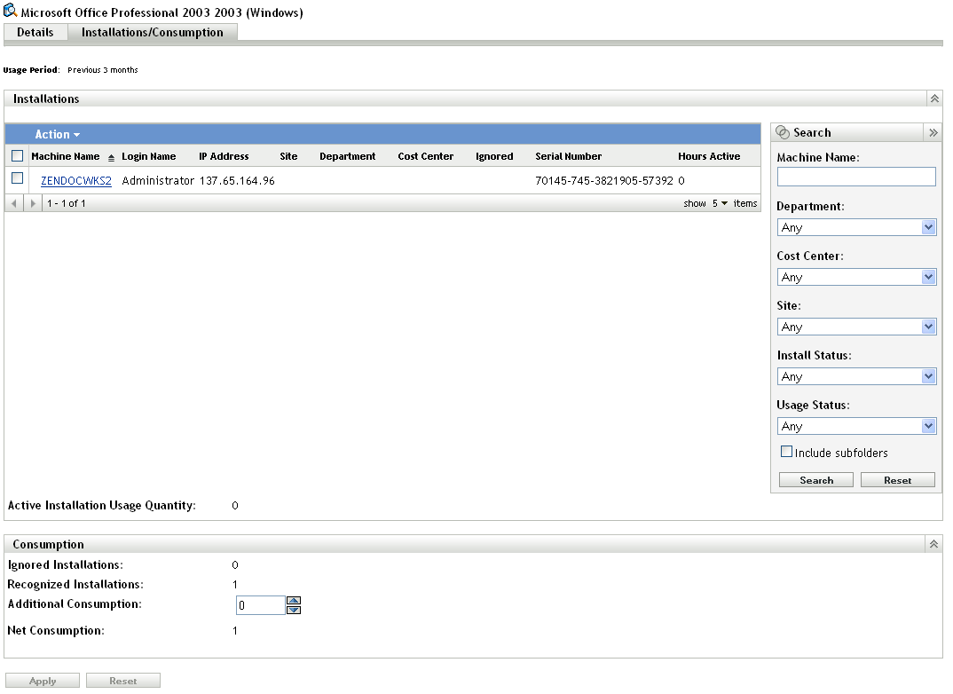The image size is (953, 694).
Task: Click the Search panel magnifier icon
Action: (x=783, y=132)
